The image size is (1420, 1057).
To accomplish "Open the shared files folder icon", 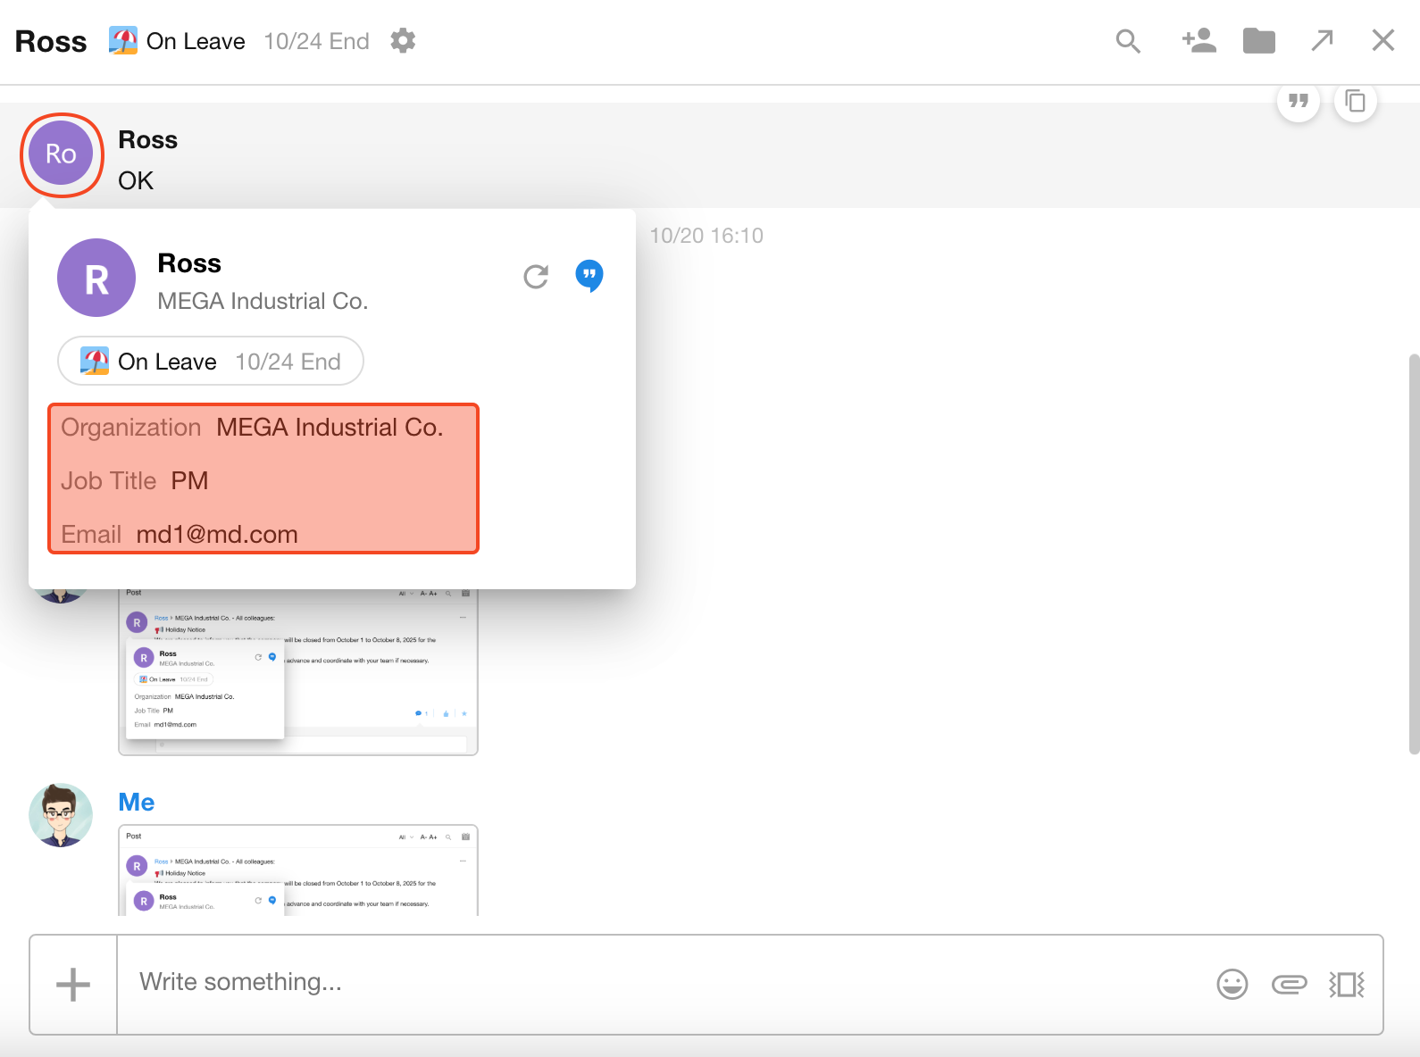I will [1258, 41].
